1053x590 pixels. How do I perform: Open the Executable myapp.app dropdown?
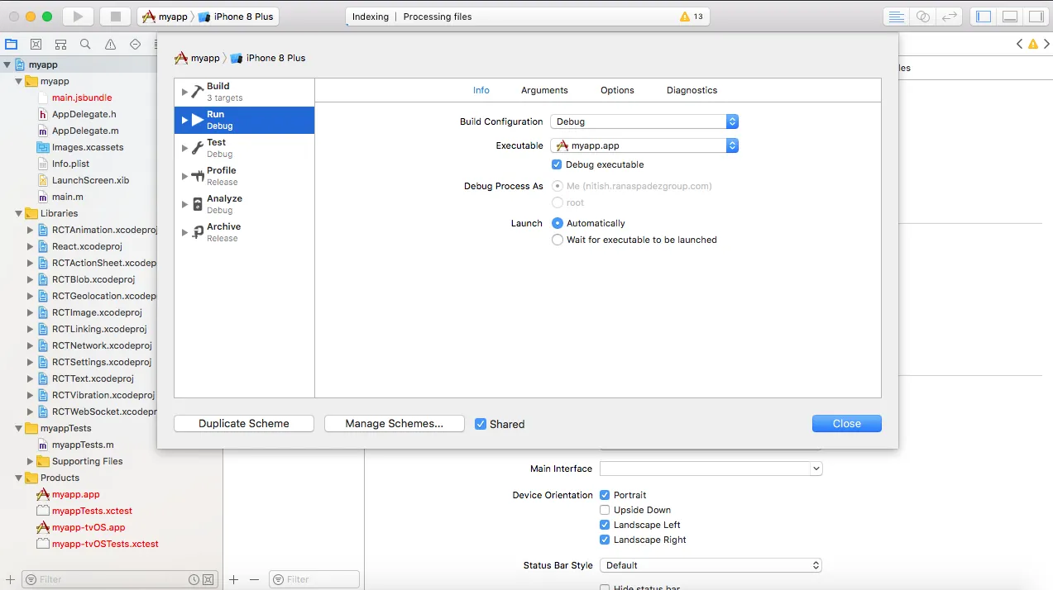coord(644,145)
